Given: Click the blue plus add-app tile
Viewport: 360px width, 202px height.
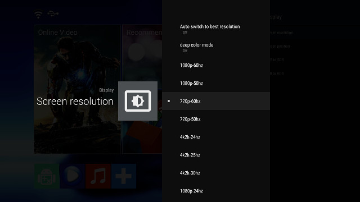Looking at the screenshot, I should tap(124, 176).
